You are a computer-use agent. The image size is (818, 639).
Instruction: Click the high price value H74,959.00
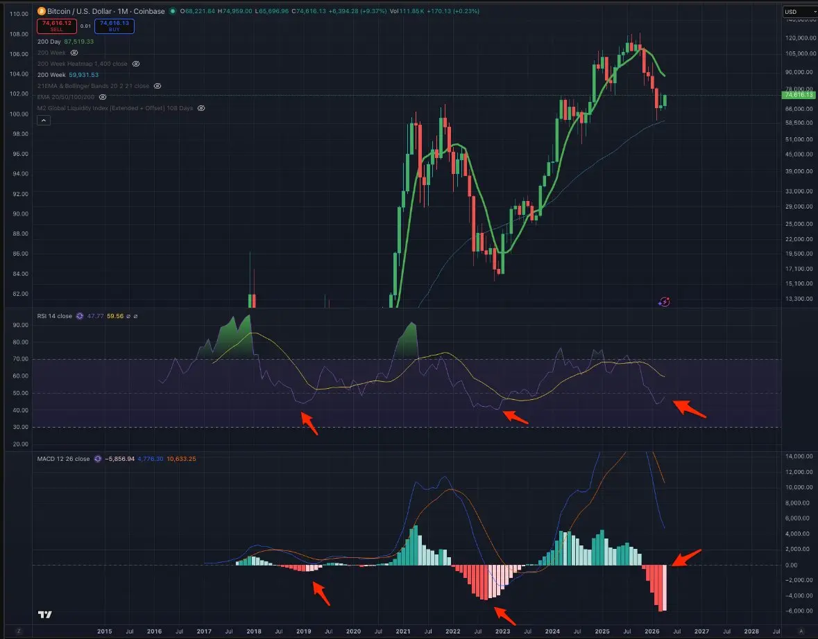click(x=235, y=11)
